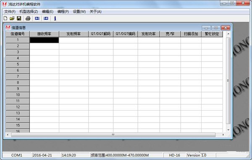Image resolution: width=252 pixels, height=160 pixels.
Task: Click the 接收频率 column header
Action: pyautogui.click(x=45, y=34)
